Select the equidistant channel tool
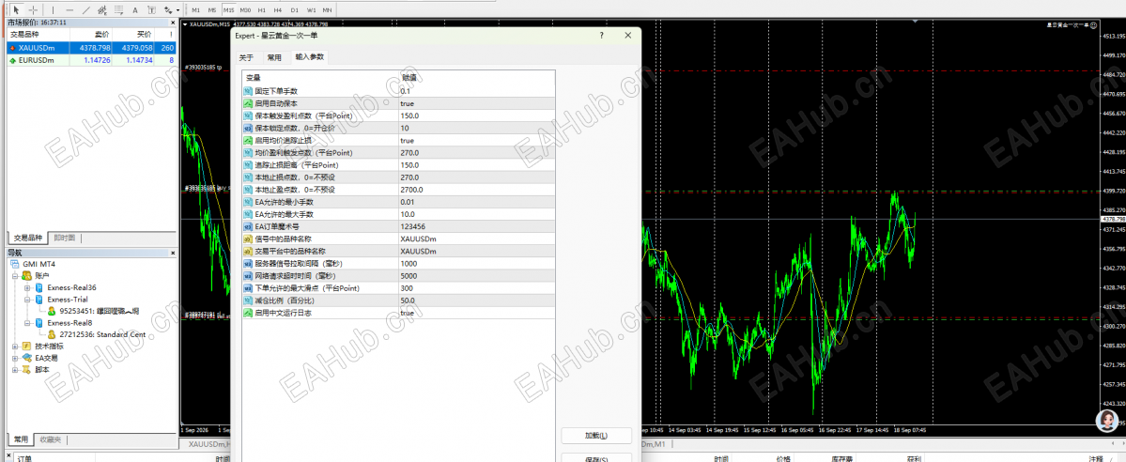The image size is (1126, 462). [x=102, y=10]
